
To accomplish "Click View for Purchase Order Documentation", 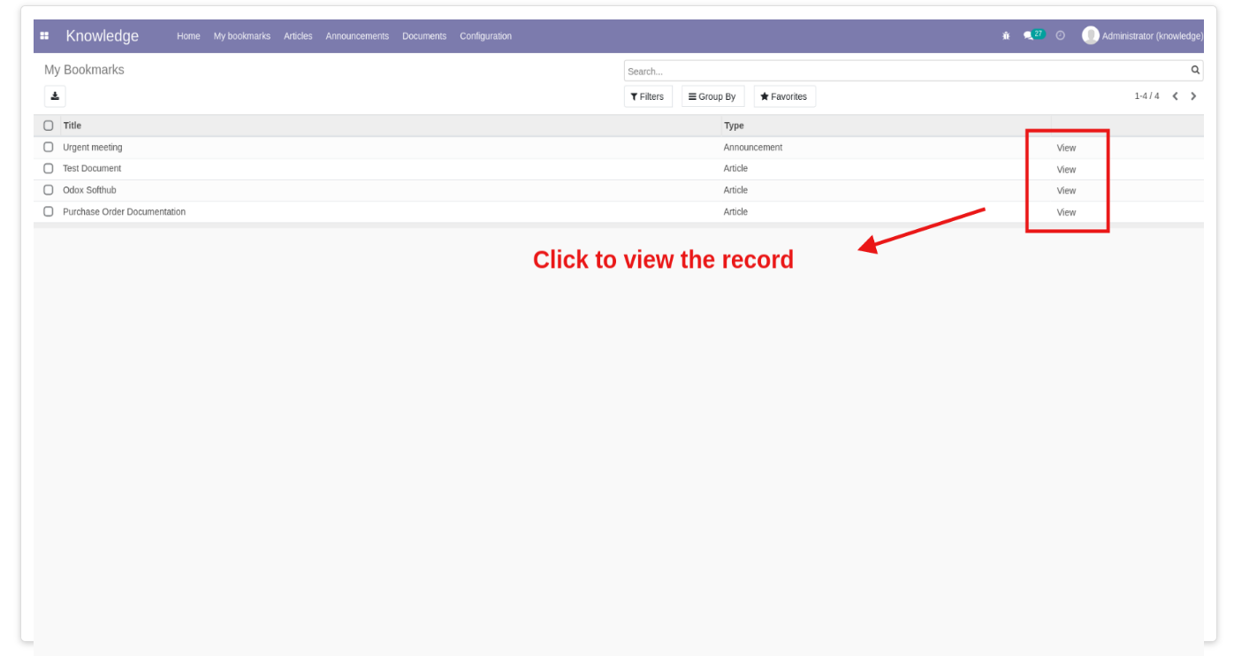I will [x=1066, y=212].
